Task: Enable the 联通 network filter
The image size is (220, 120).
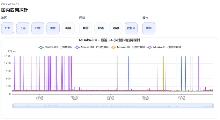Action: (x=101, y=28)
